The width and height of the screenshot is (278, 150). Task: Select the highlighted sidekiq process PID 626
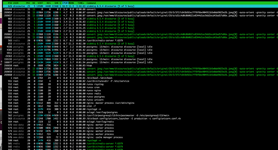[141, 6]
